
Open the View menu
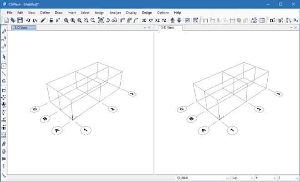pos(31,13)
